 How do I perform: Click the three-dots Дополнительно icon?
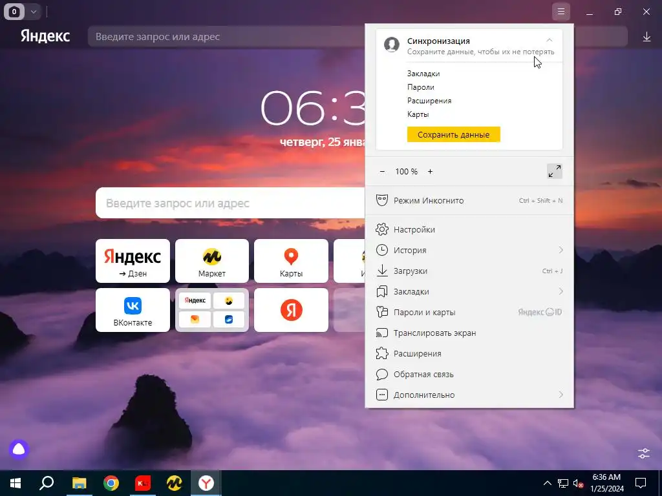[381, 395]
